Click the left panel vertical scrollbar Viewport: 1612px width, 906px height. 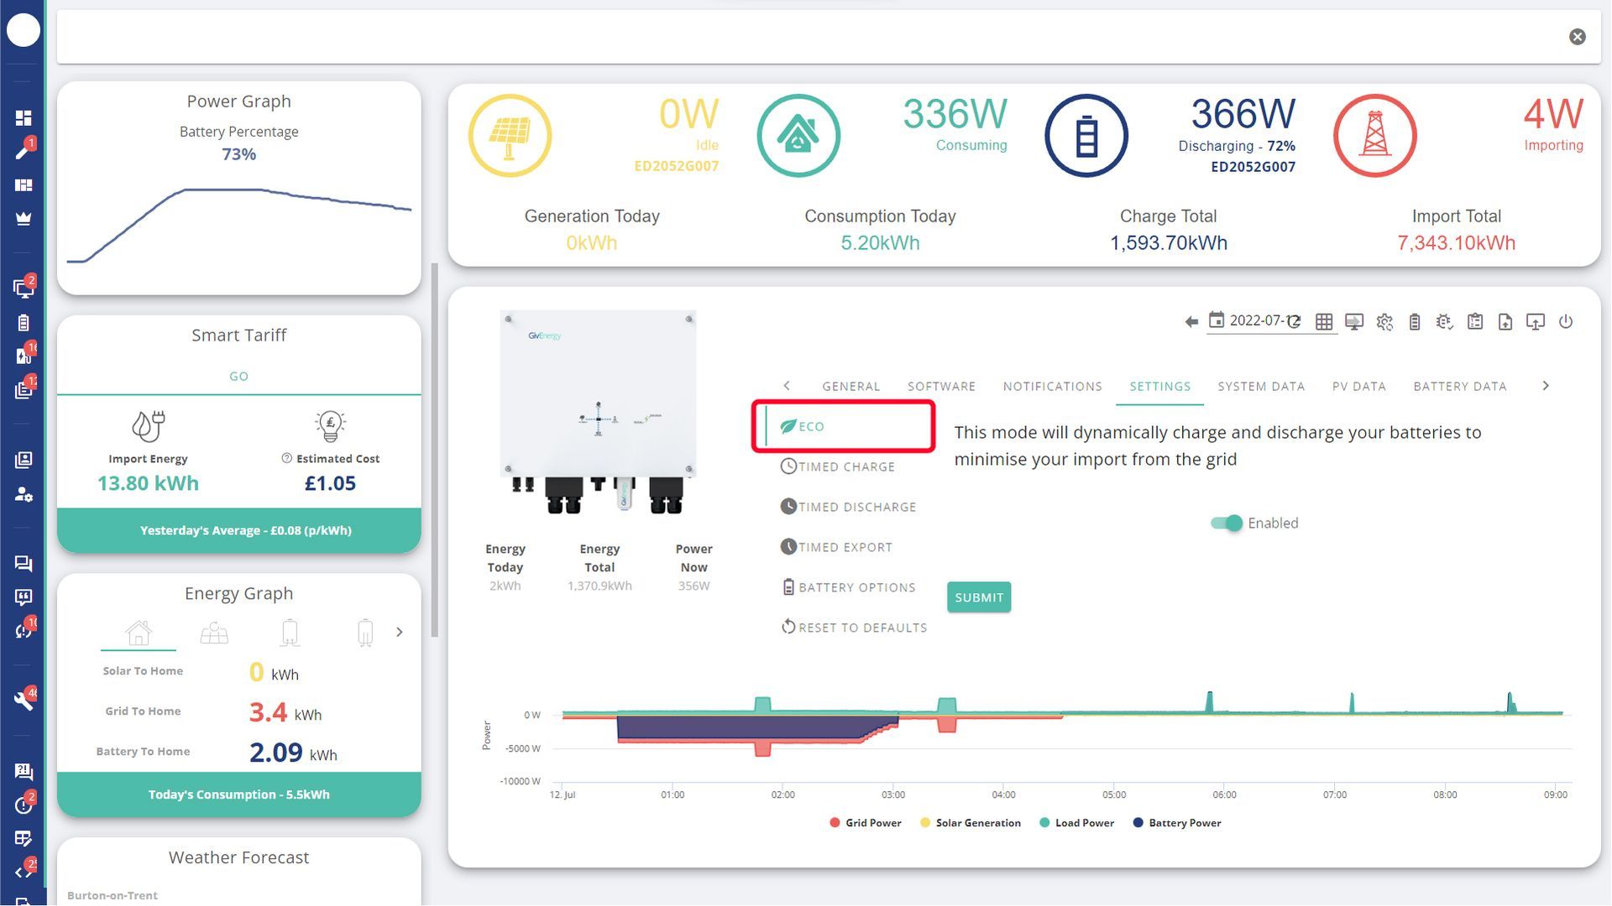[x=435, y=450]
